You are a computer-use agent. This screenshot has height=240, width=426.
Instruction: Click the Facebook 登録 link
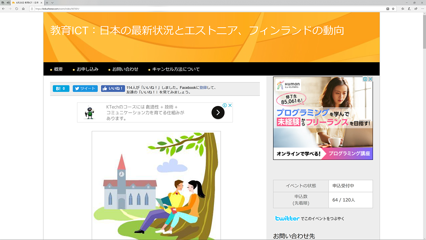(203, 88)
